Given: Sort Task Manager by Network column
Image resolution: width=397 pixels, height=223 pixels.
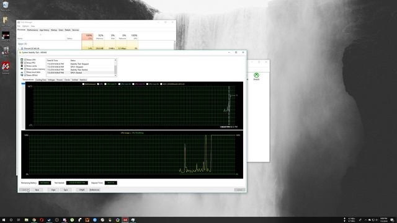Looking at the screenshot, I should (121, 37).
